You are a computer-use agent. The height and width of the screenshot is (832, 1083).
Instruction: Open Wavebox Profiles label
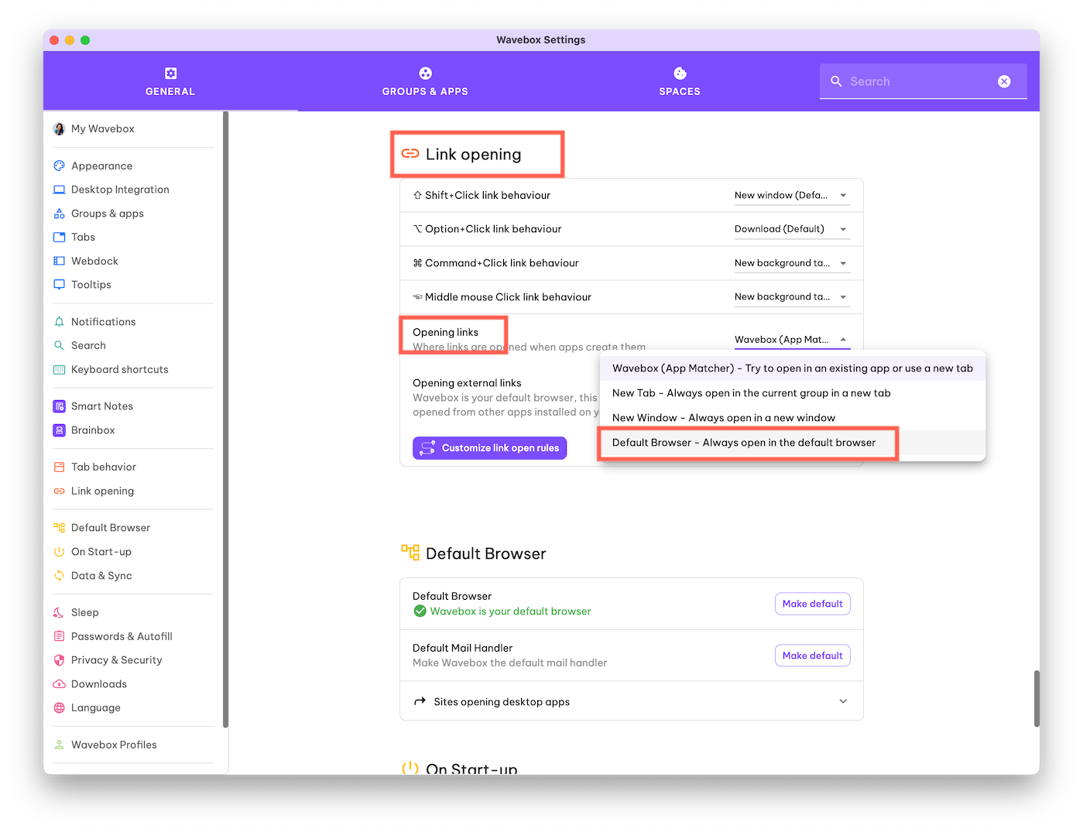[x=114, y=745]
